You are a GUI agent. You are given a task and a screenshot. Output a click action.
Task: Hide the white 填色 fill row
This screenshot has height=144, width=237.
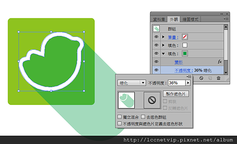pyautogui.click(x=156, y=45)
